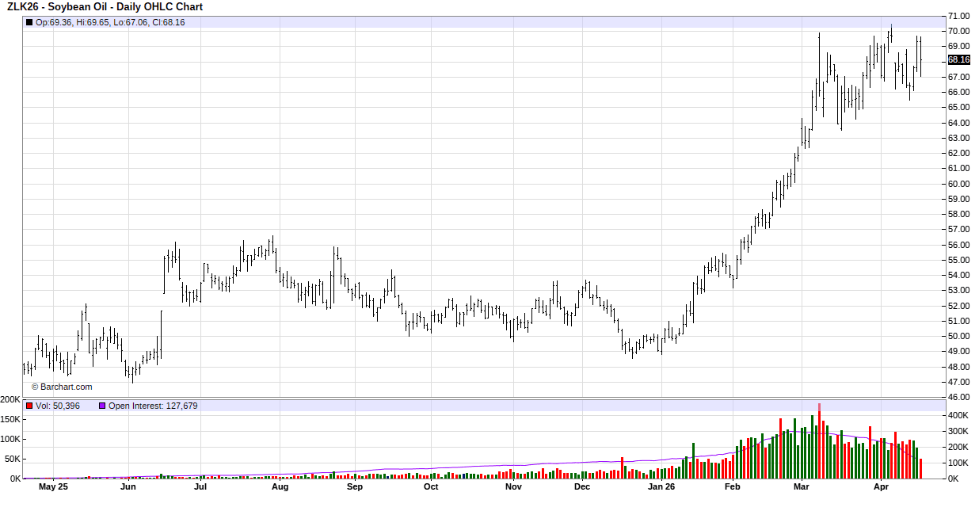This screenshot has width=979, height=511.
Task: Click the Apr label on time axis
Action: [x=881, y=487]
